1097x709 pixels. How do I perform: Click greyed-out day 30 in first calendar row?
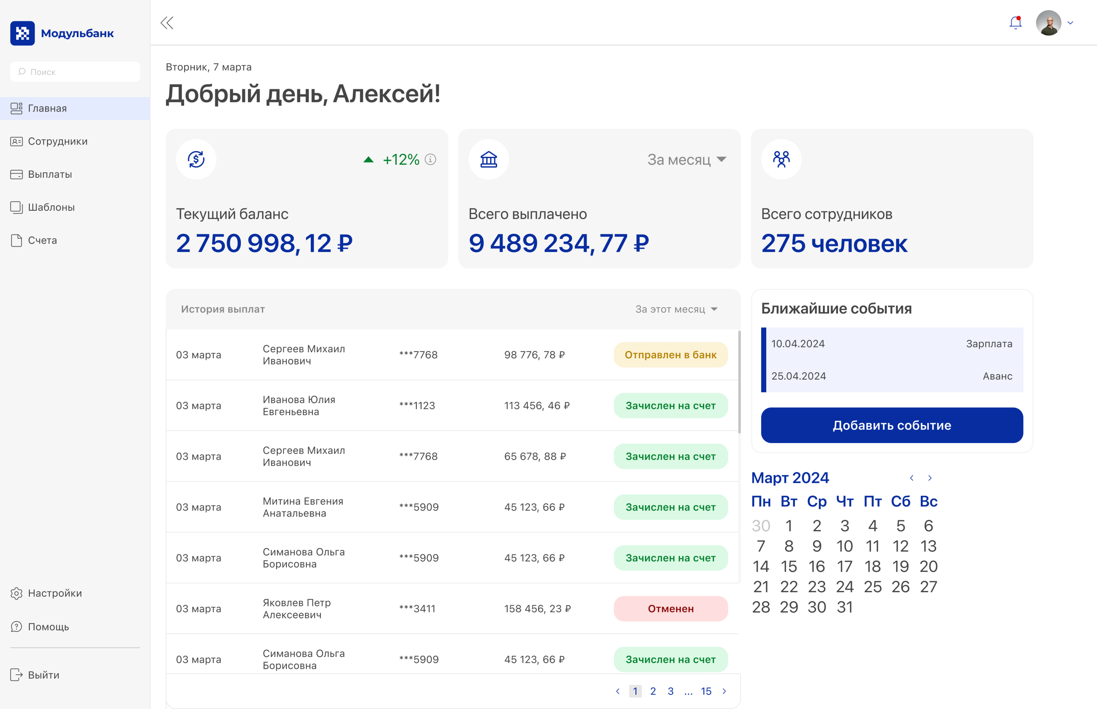761,526
